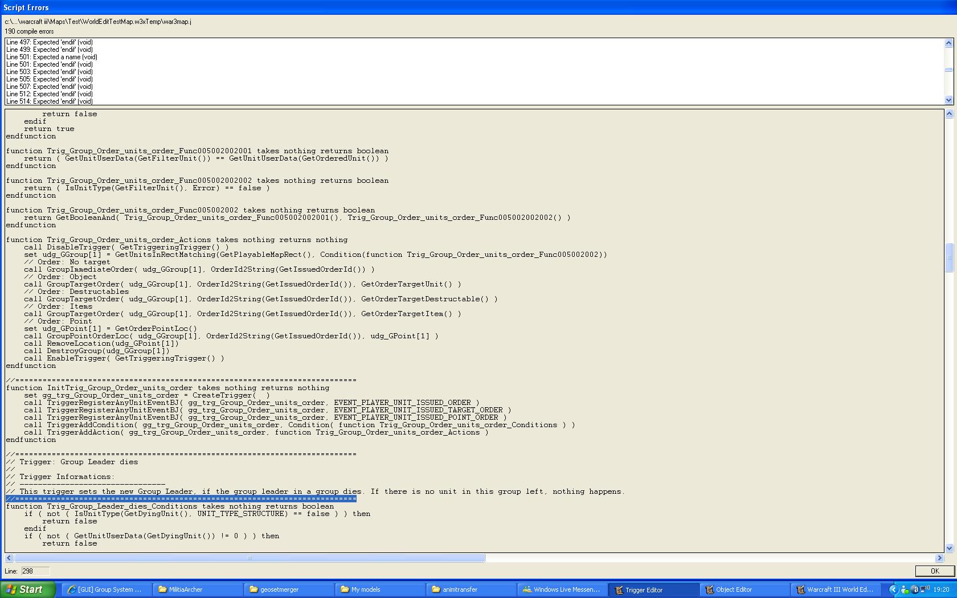
Task: Click error list scrollbar up arrow
Action: click(x=948, y=43)
